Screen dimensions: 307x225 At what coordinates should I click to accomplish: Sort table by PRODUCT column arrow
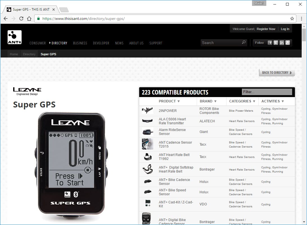tap(178, 101)
